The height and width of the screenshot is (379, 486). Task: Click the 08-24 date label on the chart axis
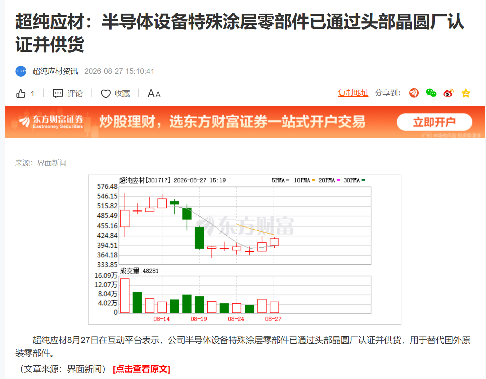[x=236, y=319]
